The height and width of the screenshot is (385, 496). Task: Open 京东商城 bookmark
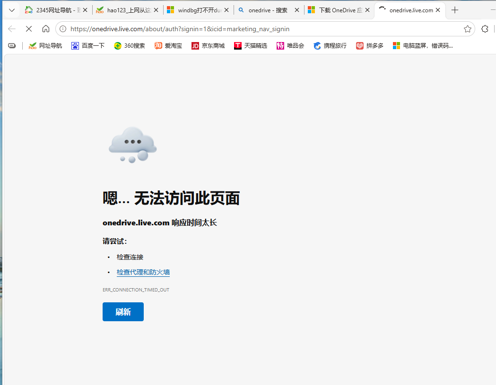pyautogui.click(x=208, y=46)
